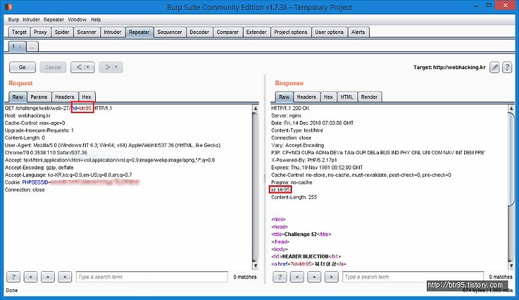
Task: Open history forward dropdown arrow
Action: tap(117, 67)
